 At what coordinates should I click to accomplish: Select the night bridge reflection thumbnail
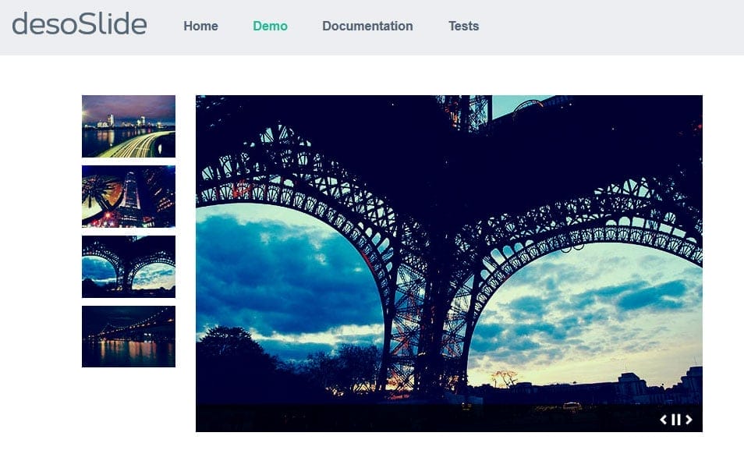point(129,336)
